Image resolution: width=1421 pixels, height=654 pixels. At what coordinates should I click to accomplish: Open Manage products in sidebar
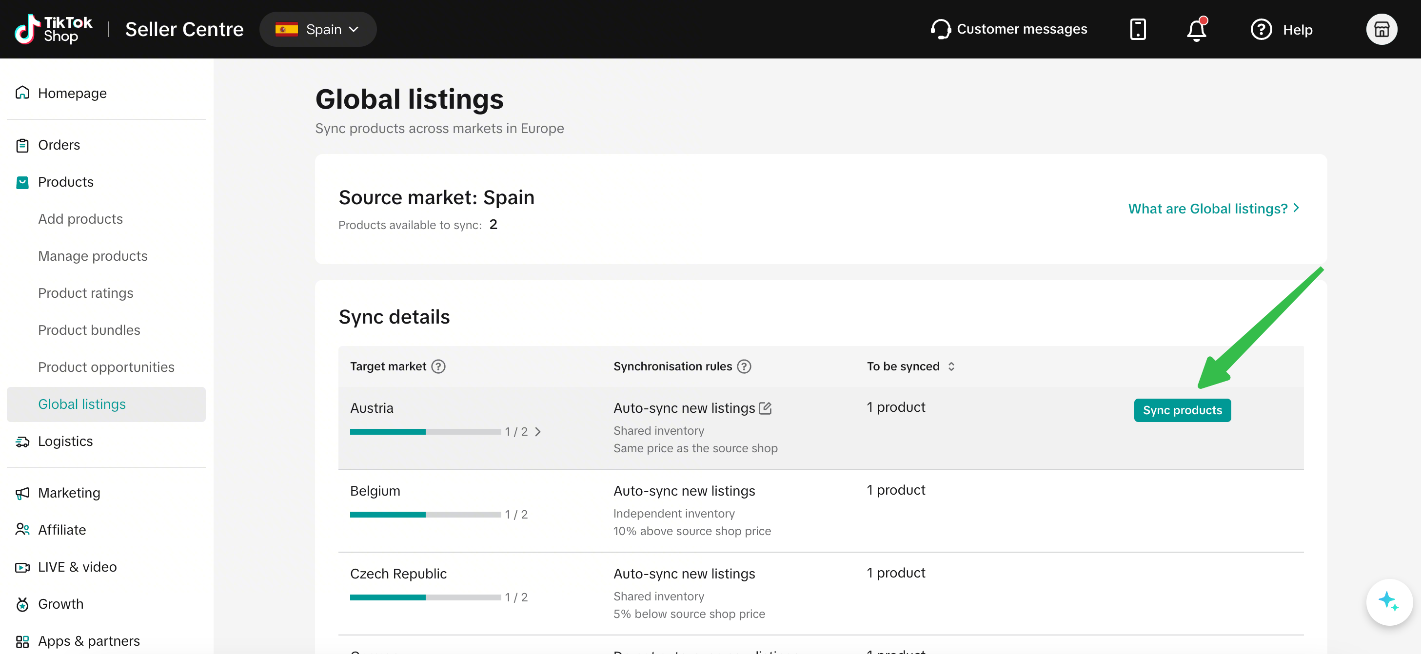(93, 256)
